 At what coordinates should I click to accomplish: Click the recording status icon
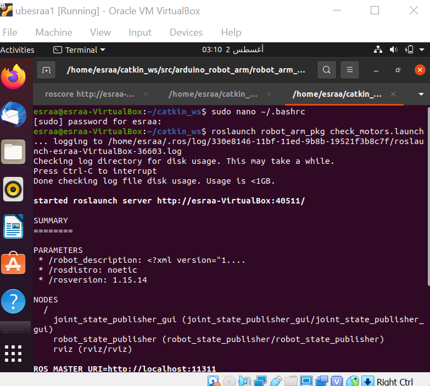point(321,382)
